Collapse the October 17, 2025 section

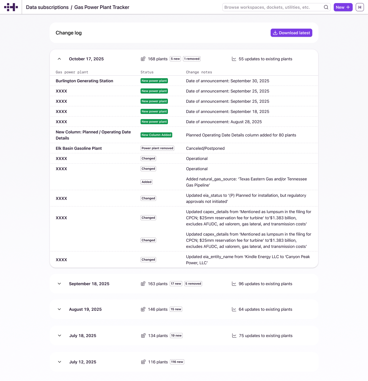click(x=59, y=59)
